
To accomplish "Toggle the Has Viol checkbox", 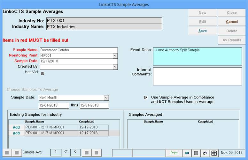I will [x=43, y=73].
